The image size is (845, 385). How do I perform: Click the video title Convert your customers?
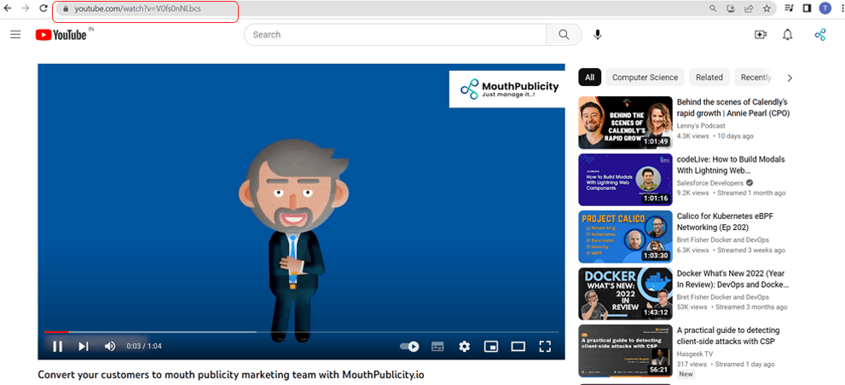click(231, 374)
